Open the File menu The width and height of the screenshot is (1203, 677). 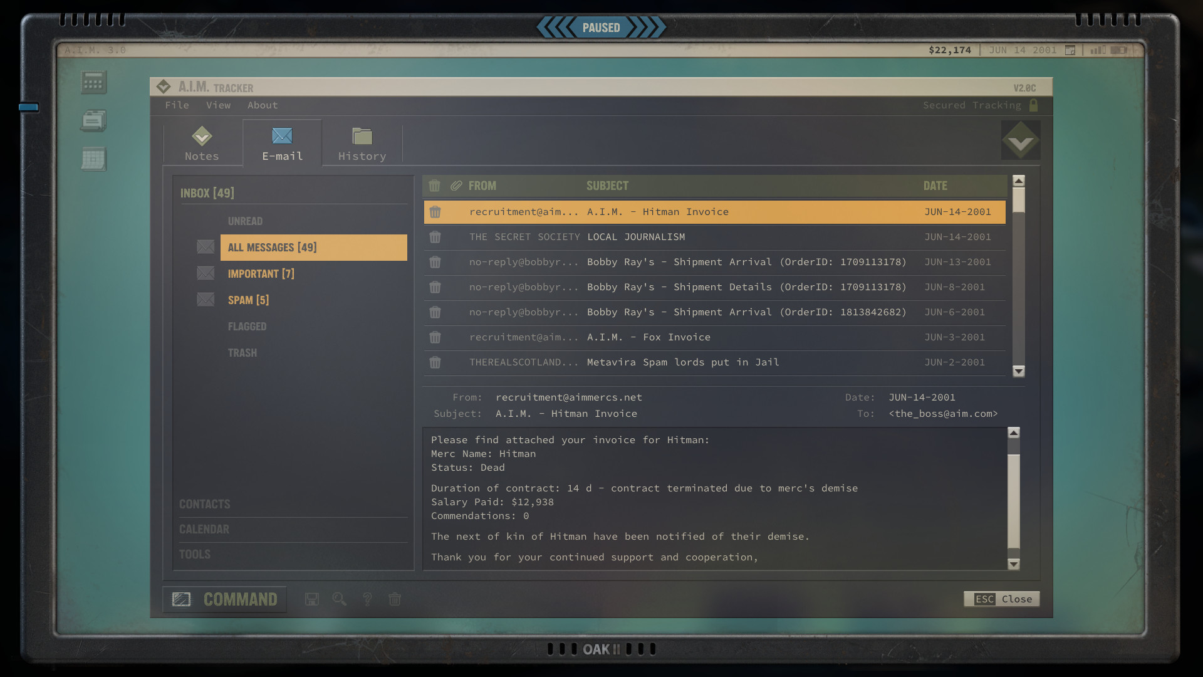click(x=177, y=105)
